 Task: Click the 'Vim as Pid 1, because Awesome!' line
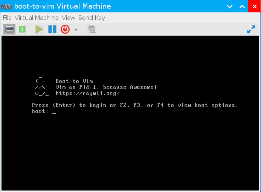(106, 87)
